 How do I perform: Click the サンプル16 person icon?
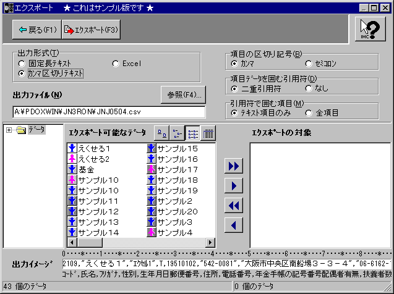[152, 159]
